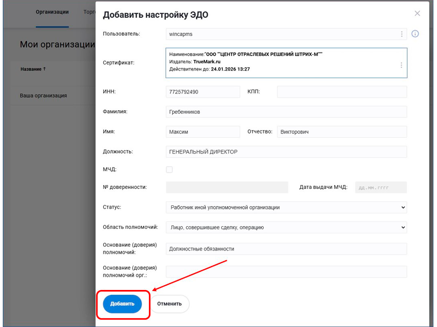Switch to the Организации tab
The height and width of the screenshot is (327, 437).
pos(52,12)
